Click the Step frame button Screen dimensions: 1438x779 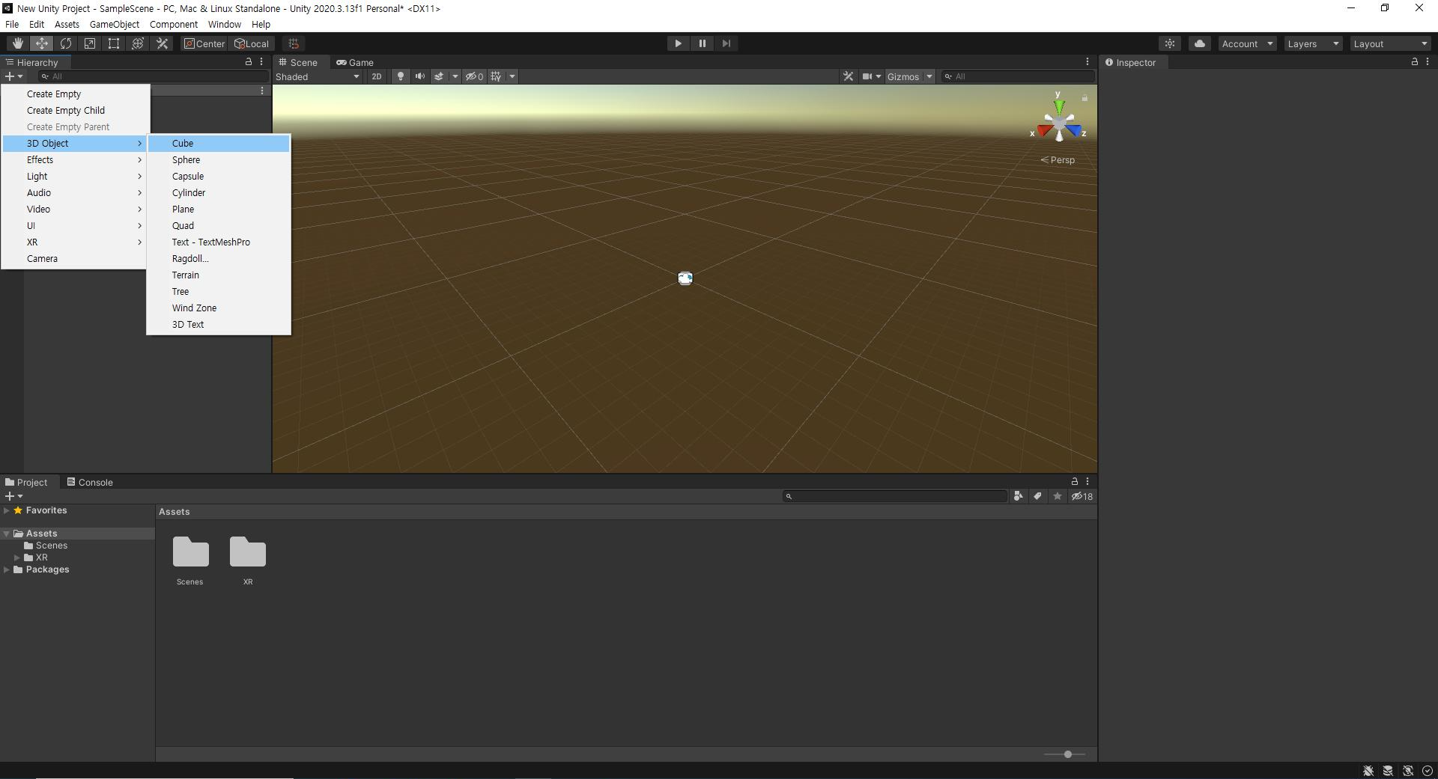click(726, 43)
